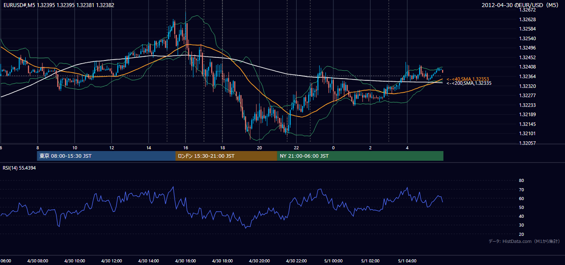Click price axis value 1.32408
565x265 pixels.
[x=527, y=67]
